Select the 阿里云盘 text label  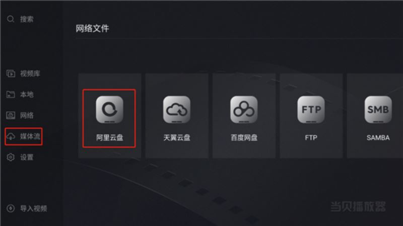[110, 137]
